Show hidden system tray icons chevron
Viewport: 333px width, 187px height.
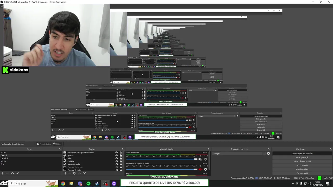click(x=293, y=184)
